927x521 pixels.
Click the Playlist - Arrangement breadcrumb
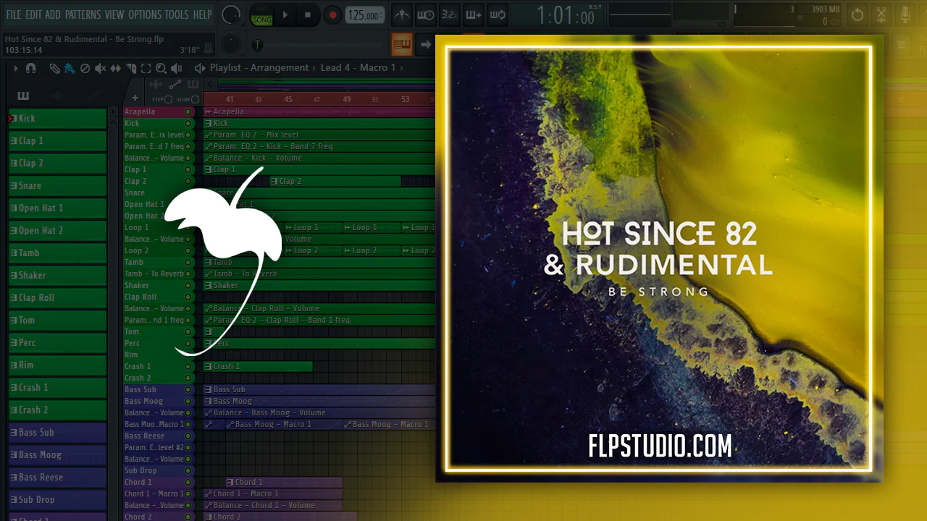pos(259,68)
